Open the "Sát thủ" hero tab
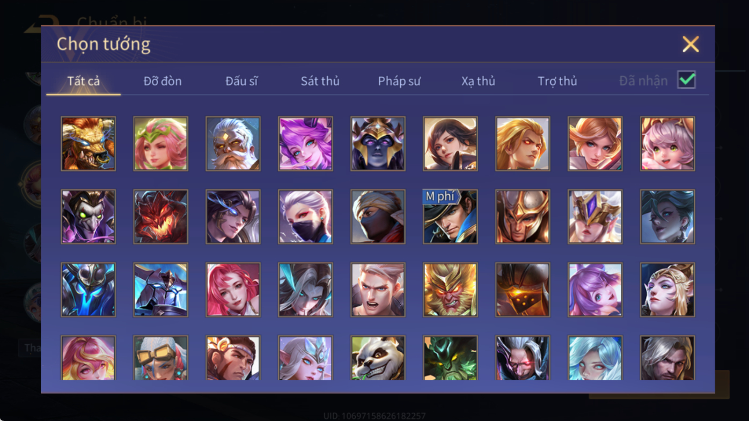 (x=320, y=81)
